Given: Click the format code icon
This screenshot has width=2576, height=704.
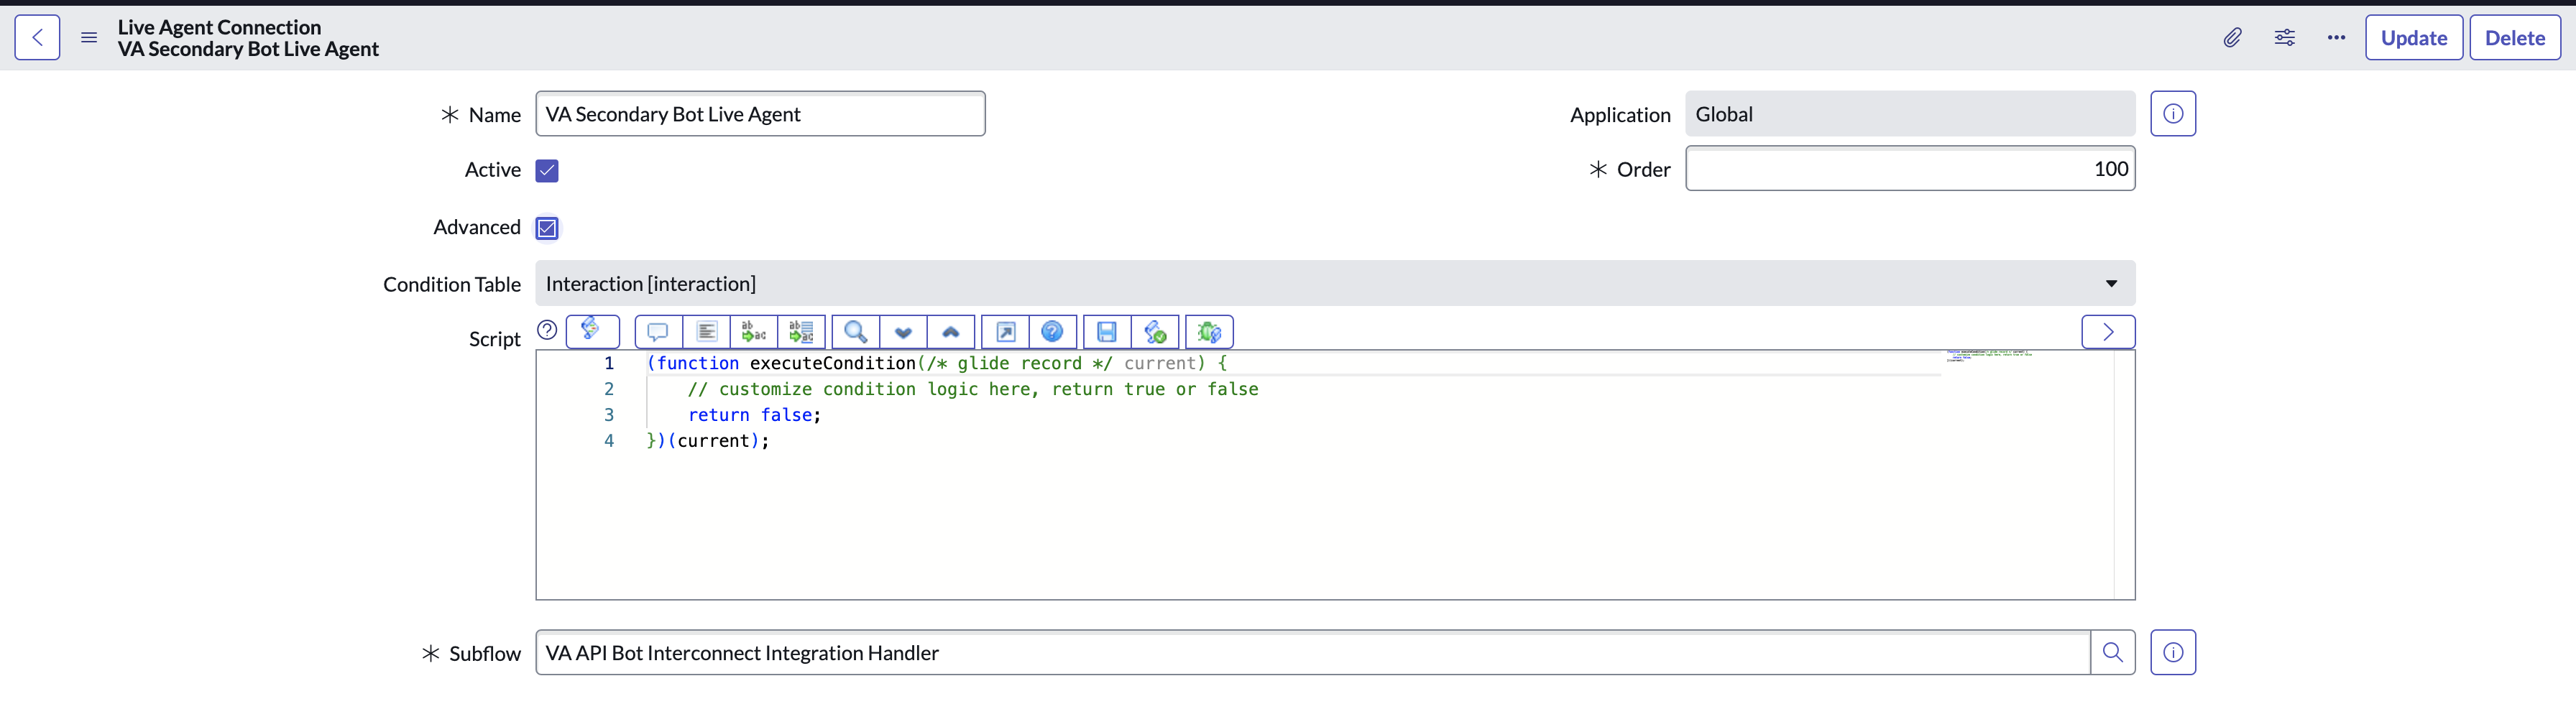Looking at the screenshot, I should point(706,332).
